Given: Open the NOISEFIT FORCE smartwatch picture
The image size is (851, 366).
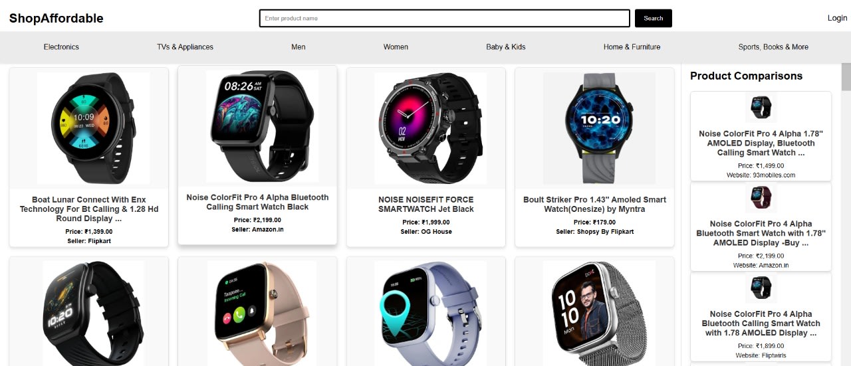Looking at the screenshot, I should tap(430, 129).
